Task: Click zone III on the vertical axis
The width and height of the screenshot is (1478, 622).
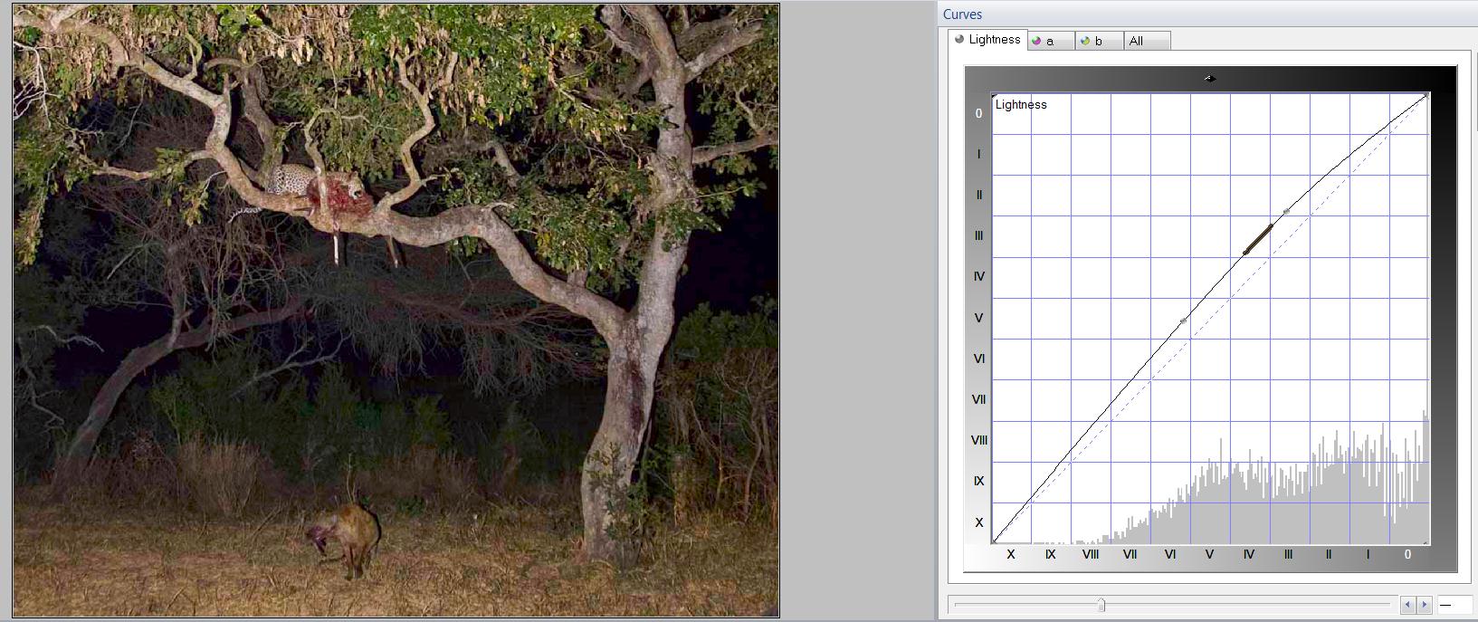Action: [978, 235]
